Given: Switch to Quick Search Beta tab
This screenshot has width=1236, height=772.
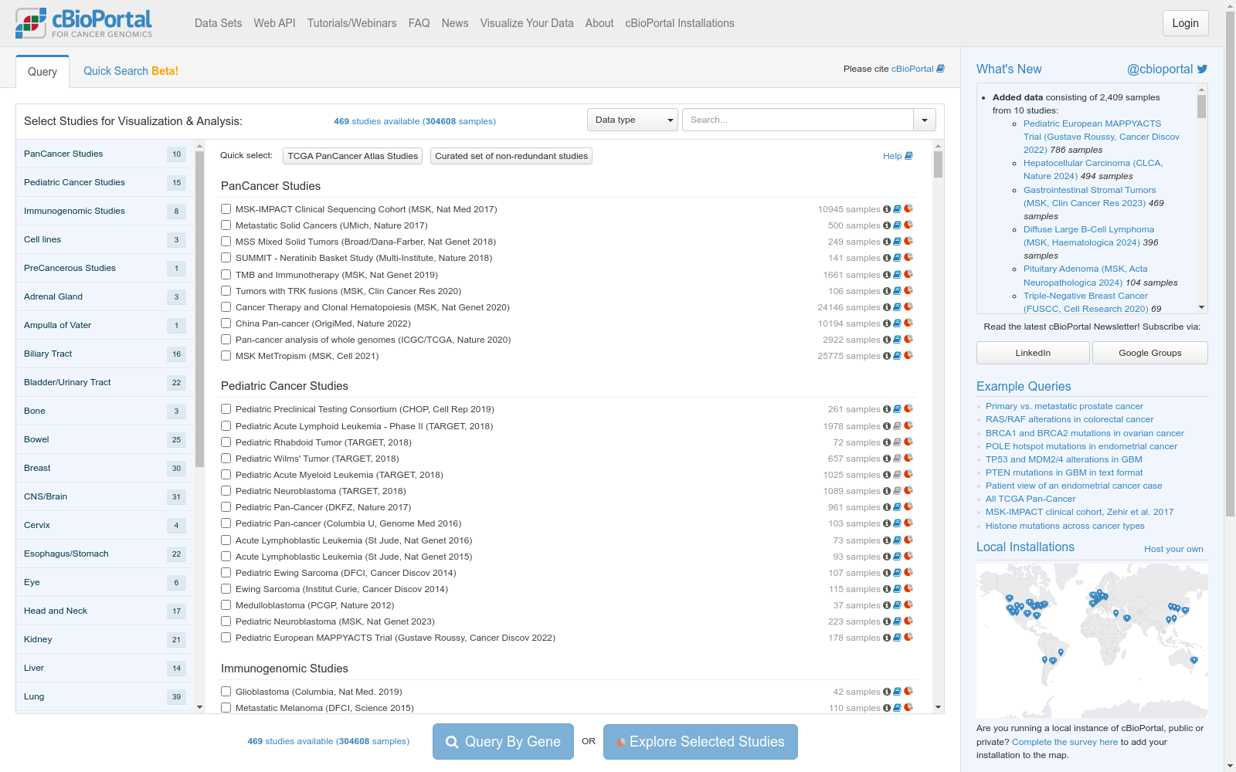Looking at the screenshot, I should point(131,71).
